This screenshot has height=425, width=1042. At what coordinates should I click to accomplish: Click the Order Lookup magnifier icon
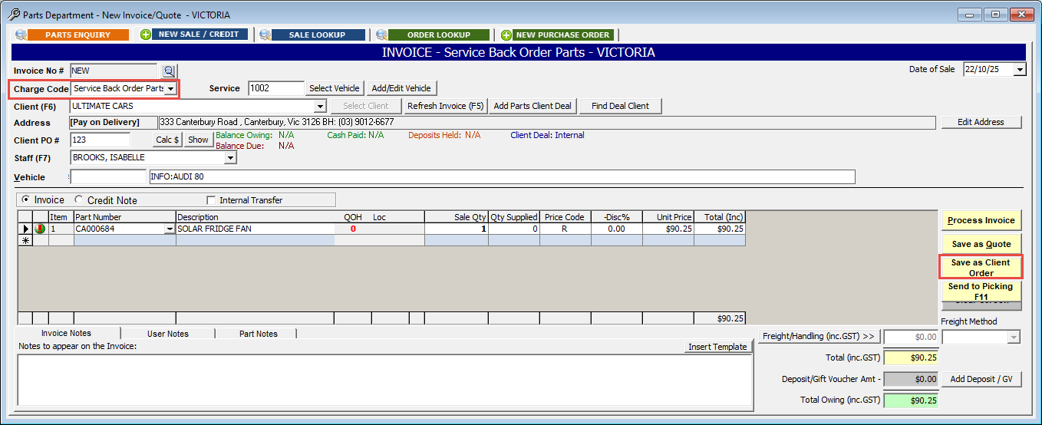(x=381, y=35)
